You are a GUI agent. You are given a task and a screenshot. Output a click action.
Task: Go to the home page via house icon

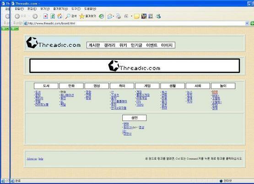pos(59,16)
